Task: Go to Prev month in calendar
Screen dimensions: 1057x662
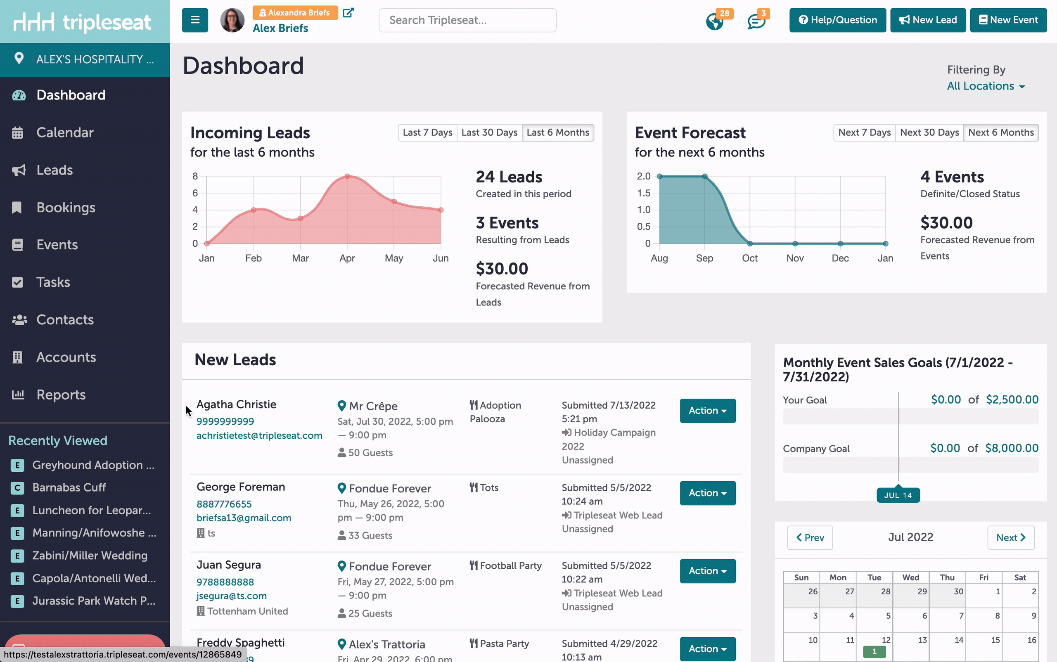Action: click(810, 538)
